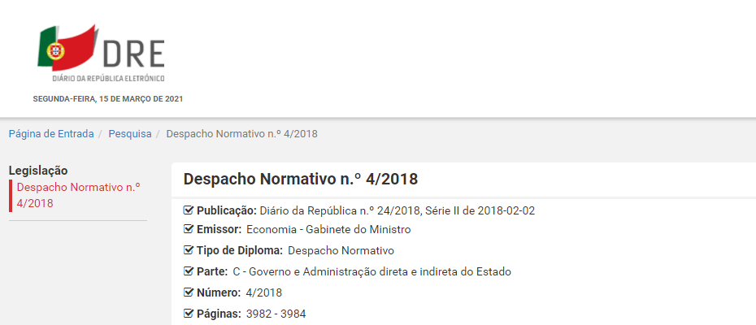Click the Legislação sidebar heading
The image size is (756, 325).
[x=37, y=171]
